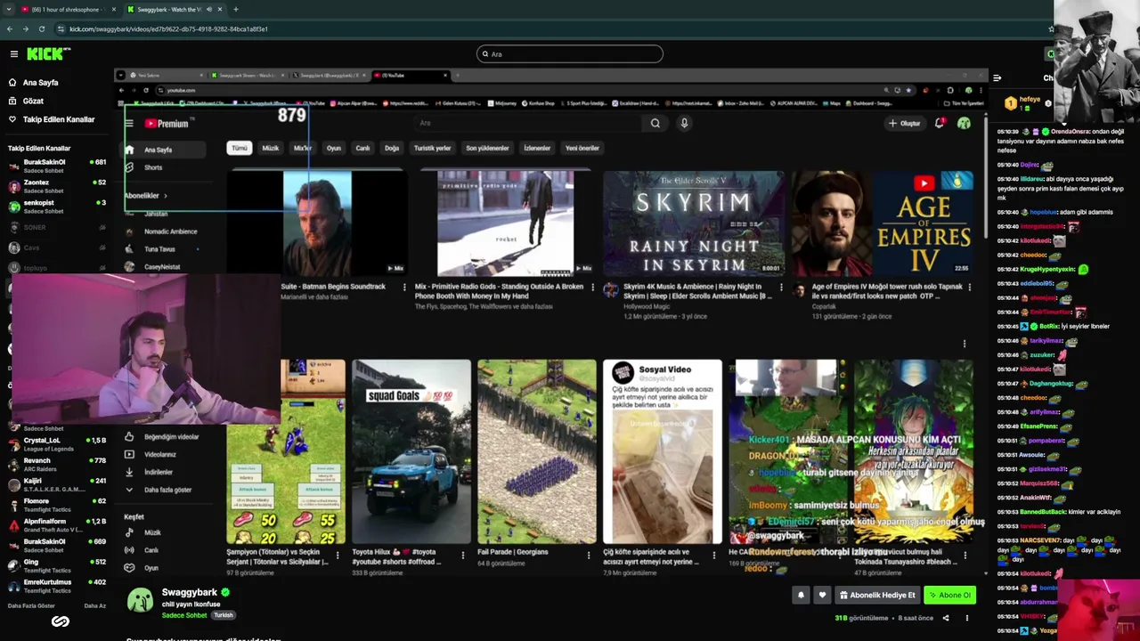
Task: Reload the kick.com page
Action: (41, 28)
